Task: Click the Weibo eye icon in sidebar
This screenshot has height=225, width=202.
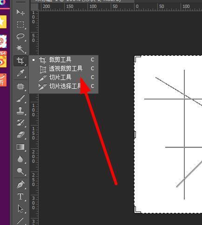Action: (x=3, y=61)
